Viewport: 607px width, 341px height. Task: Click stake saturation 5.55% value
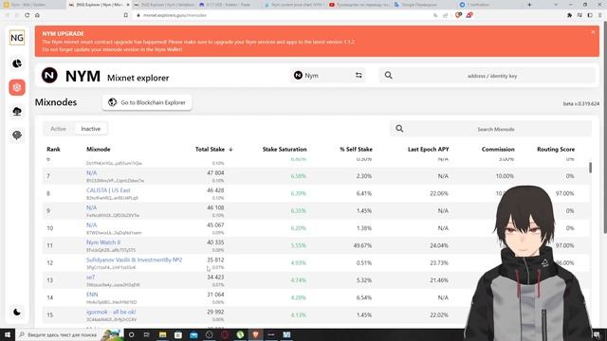(299, 245)
